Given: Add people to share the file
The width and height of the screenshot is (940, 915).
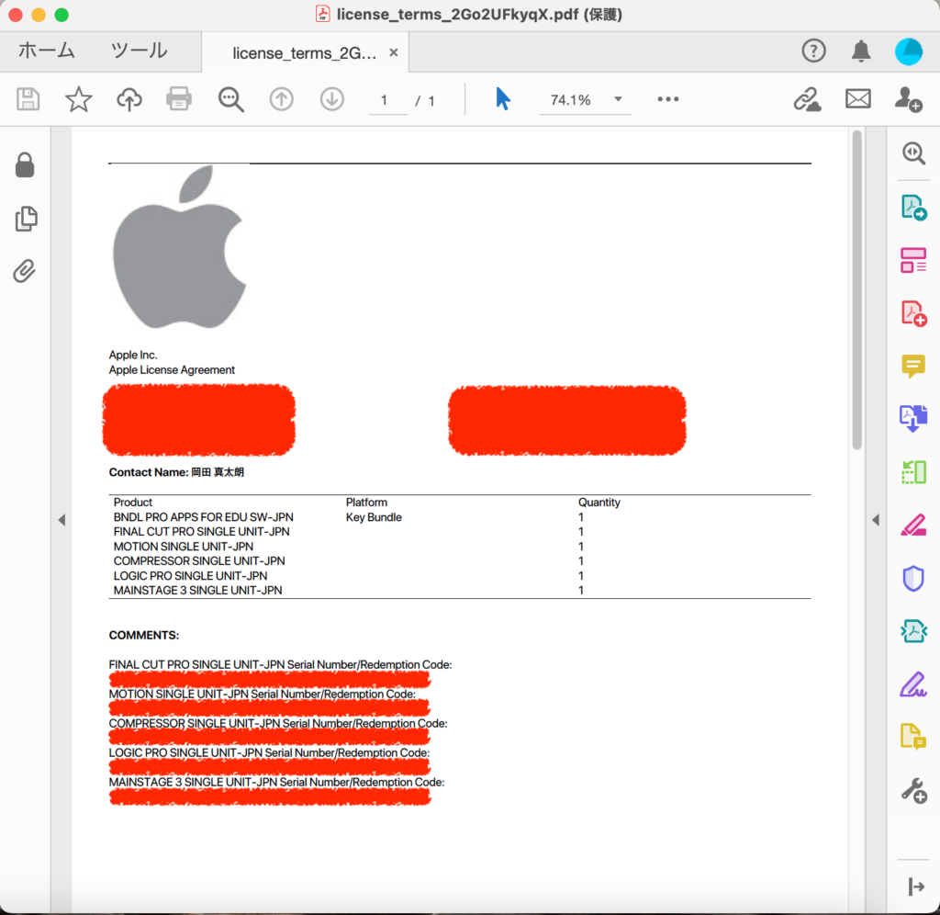Looking at the screenshot, I should tap(908, 99).
